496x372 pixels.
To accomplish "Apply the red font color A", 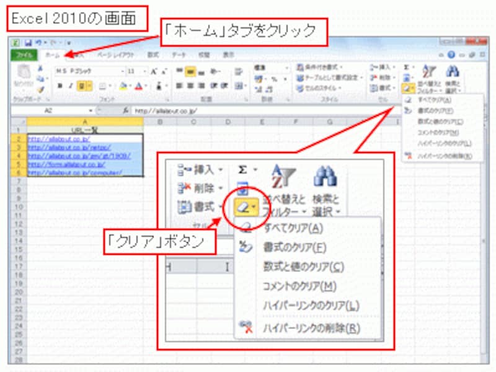I will pos(139,86).
